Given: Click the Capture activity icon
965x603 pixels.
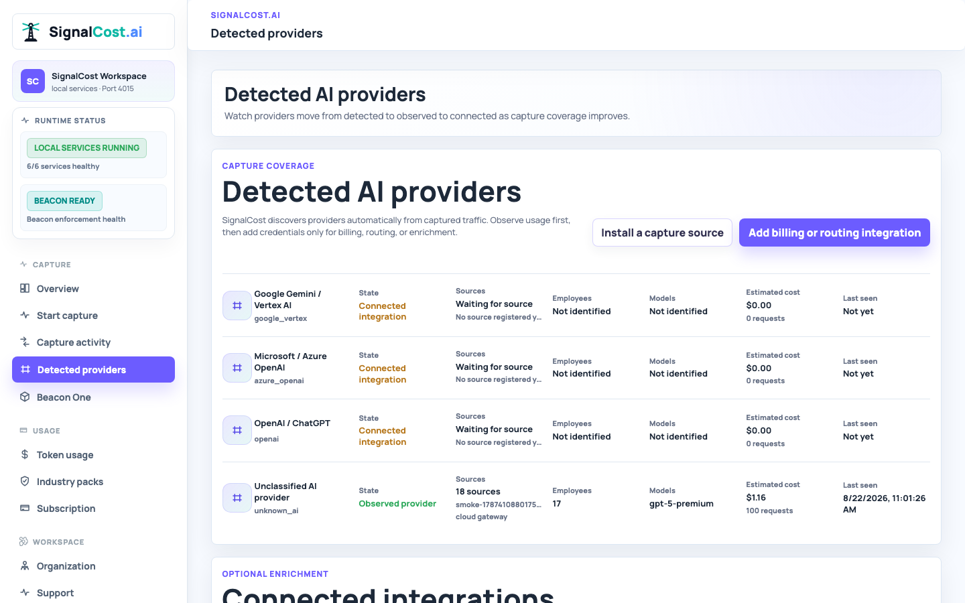Looking at the screenshot, I should click(25, 342).
